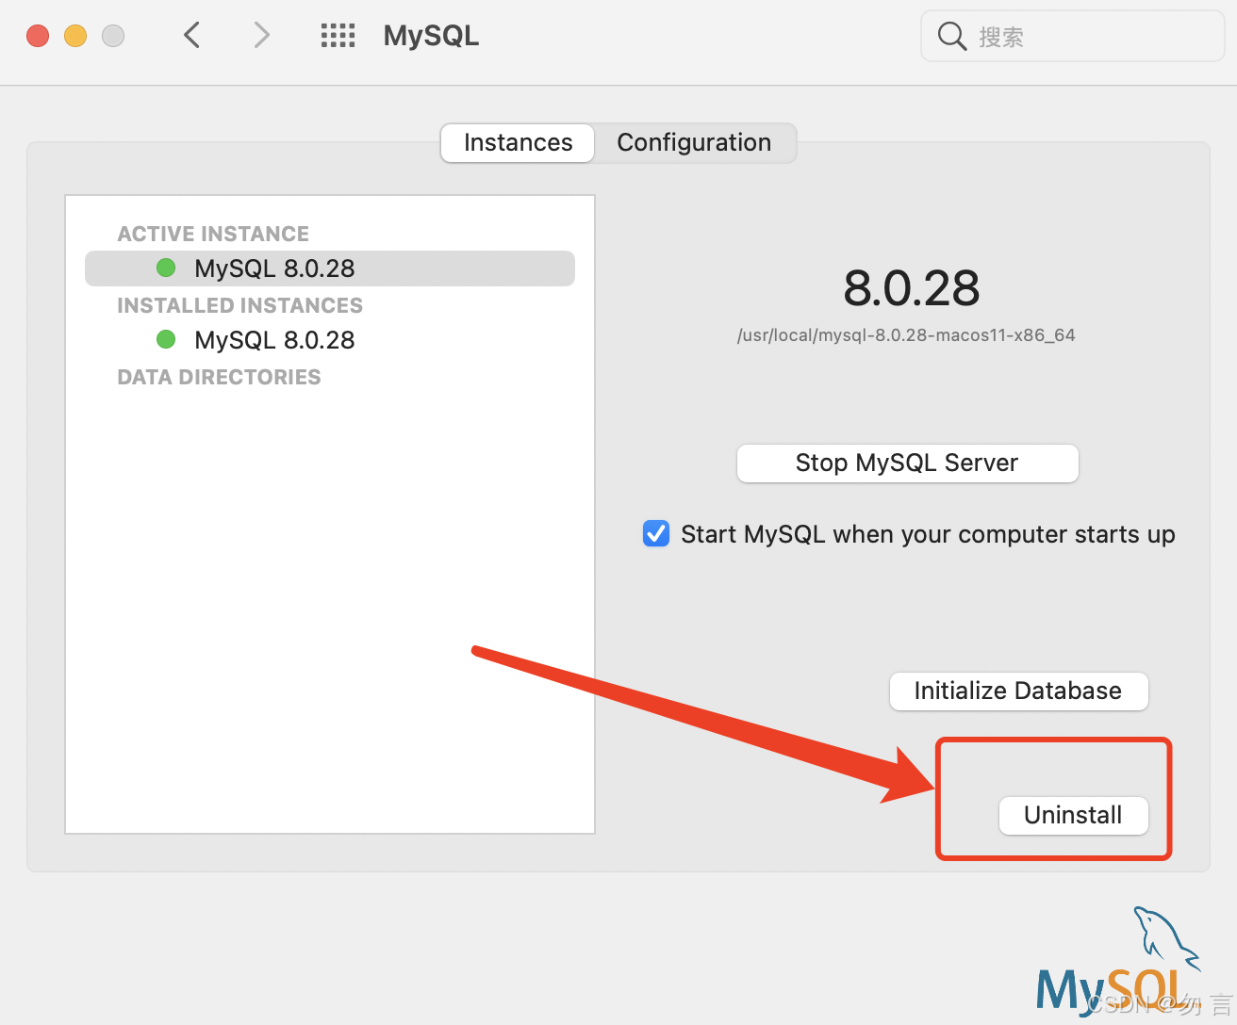This screenshot has height=1025, width=1237.
Task: Click the MySQL window title
Action: point(431,36)
